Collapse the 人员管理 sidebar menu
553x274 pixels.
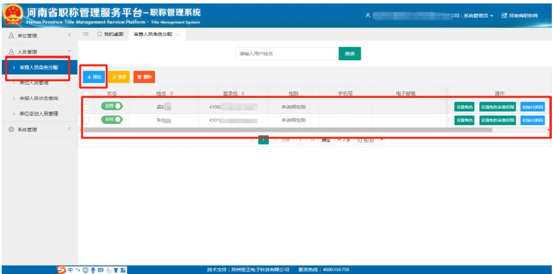pyautogui.click(x=69, y=51)
